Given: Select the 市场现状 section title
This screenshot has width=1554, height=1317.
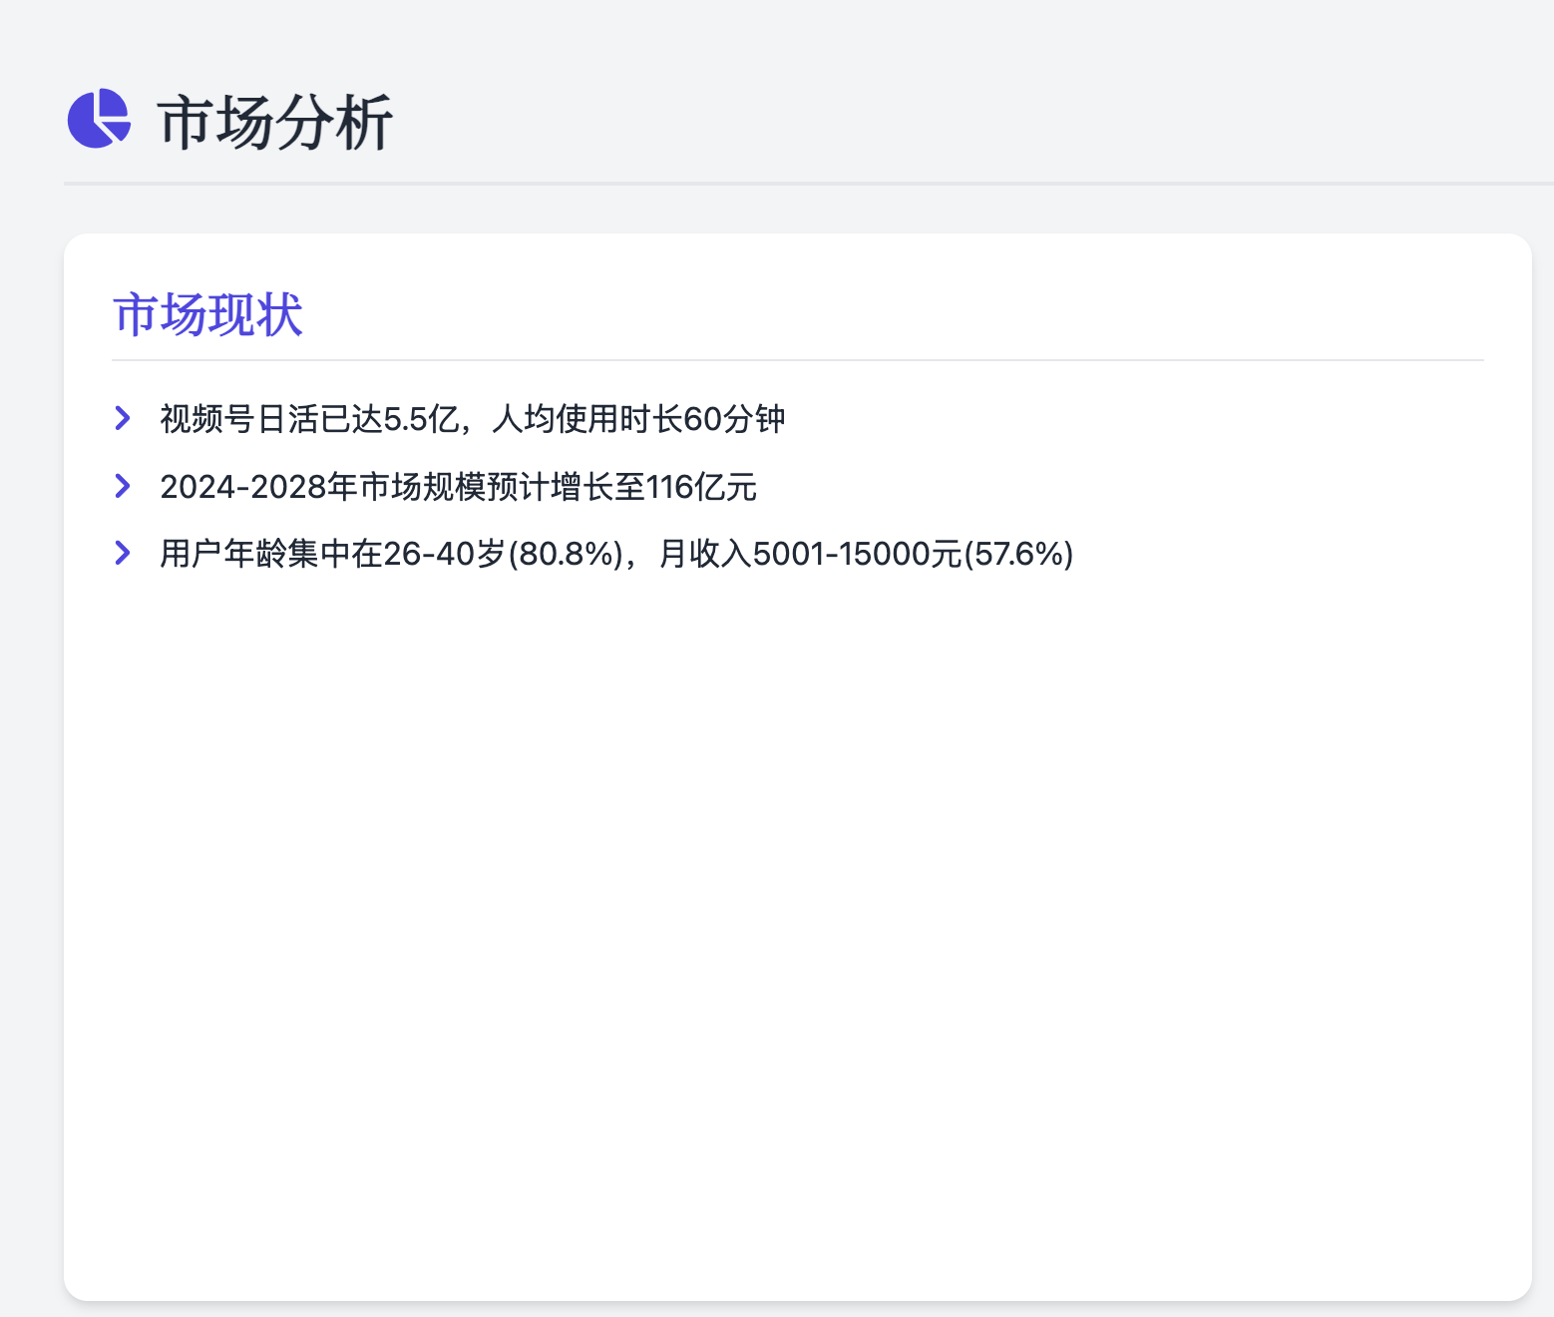Looking at the screenshot, I should 207,314.
